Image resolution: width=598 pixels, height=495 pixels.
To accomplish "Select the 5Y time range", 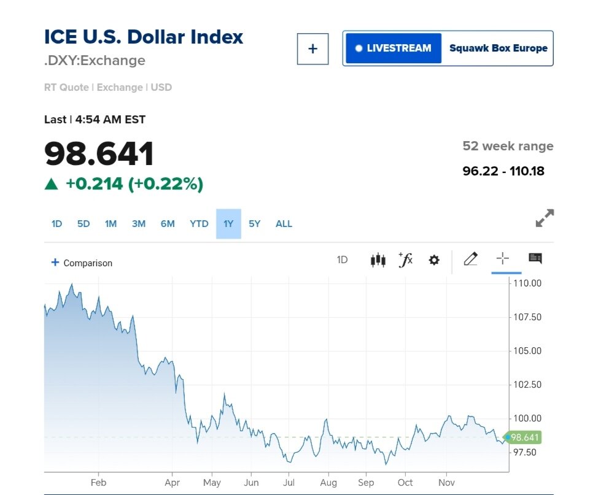I will click(x=255, y=224).
